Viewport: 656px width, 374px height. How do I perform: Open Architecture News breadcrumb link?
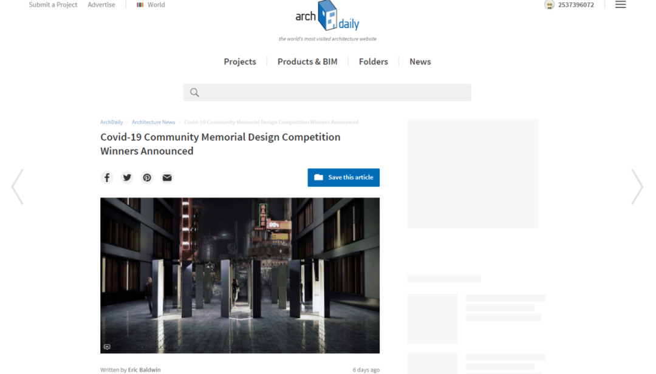153,122
